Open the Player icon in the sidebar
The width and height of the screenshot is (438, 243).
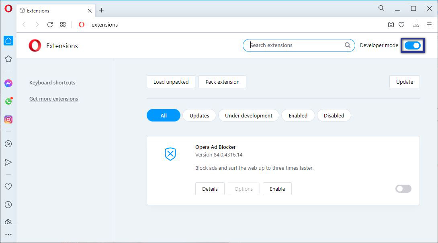pos(8,144)
